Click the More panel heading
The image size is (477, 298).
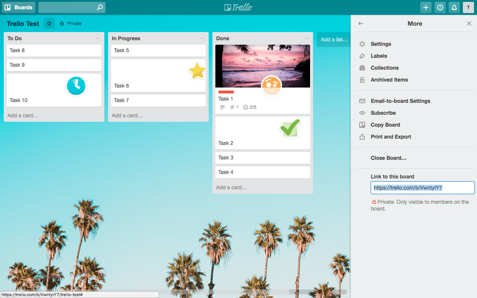click(415, 23)
